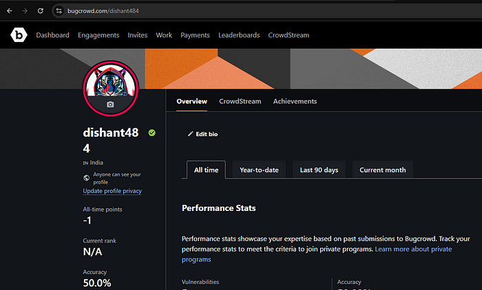Click the Edit bio button

203,134
